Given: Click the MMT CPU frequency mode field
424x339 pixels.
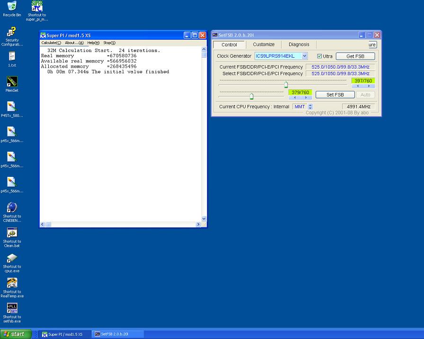Looking at the screenshot, I should 300,107.
